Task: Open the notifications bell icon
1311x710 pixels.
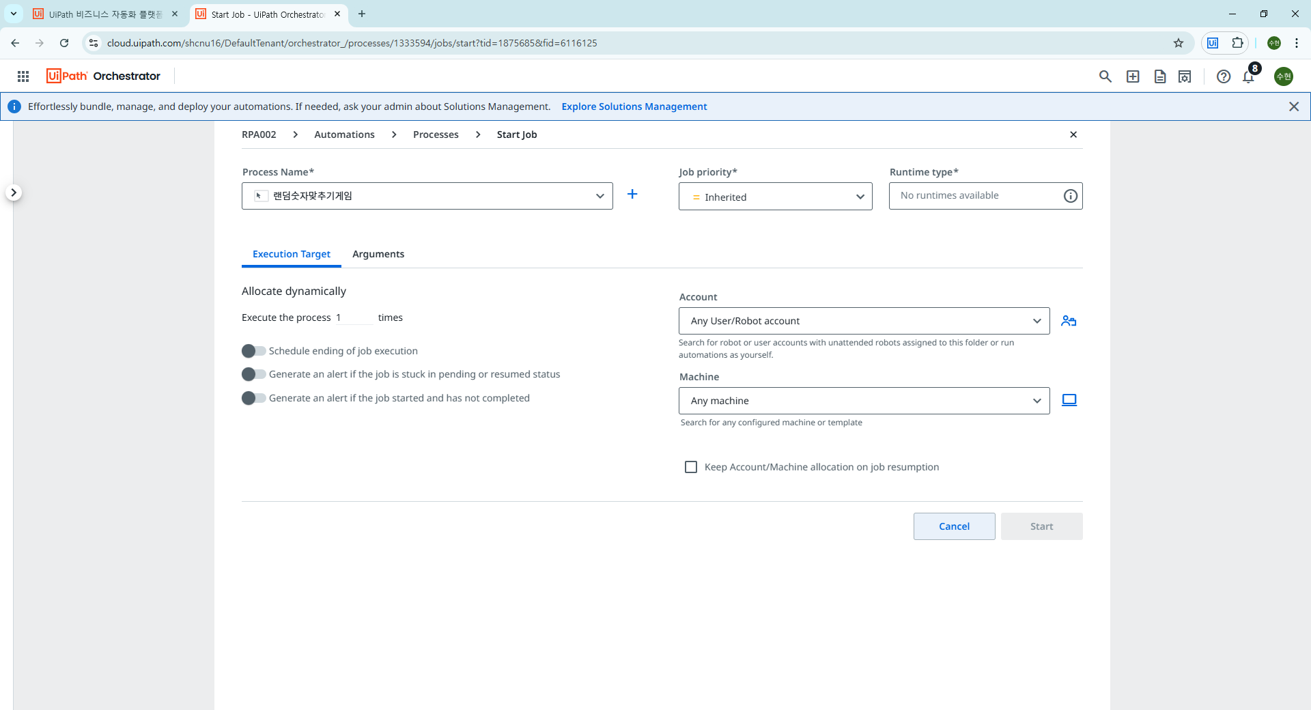Action: pos(1249,76)
